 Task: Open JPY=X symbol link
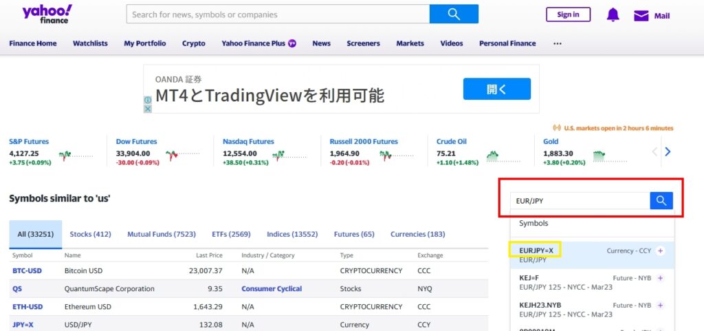tap(23, 325)
